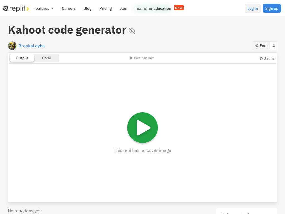The width and height of the screenshot is (285, 214).
Task: Switch to the Output tab
Action: point(22,58)
